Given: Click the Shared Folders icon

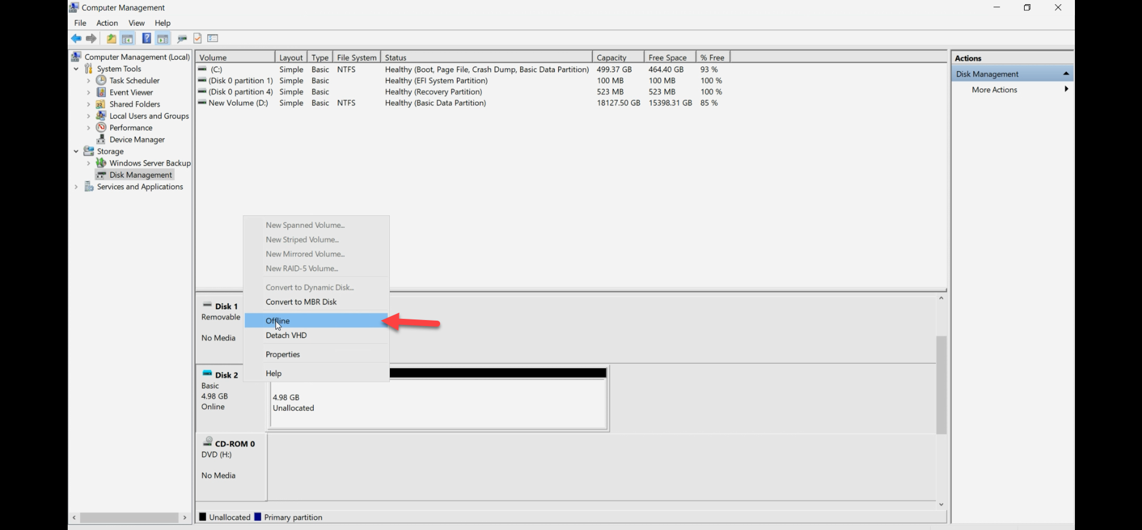Looking at the screenshot, I should pos(101,104).
